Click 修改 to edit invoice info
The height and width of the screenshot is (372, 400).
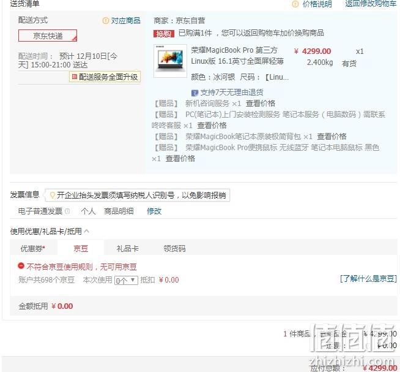(x=154, y=211)
